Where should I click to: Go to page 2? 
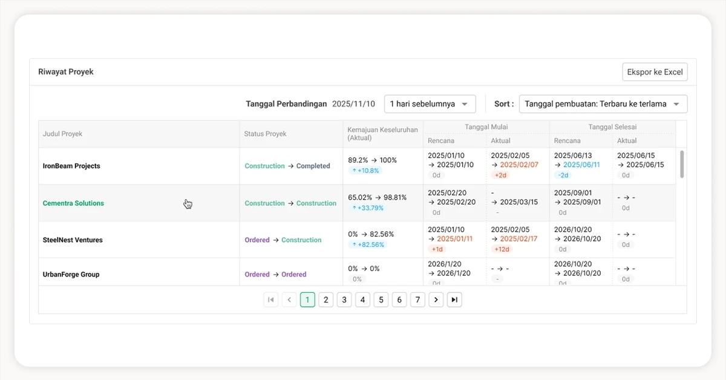pyautogui.click(x=326, y=300)
